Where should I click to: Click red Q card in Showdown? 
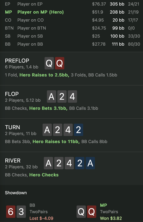92,212
